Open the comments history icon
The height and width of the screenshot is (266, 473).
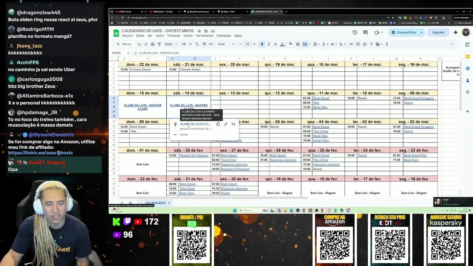tap(365, 33)
